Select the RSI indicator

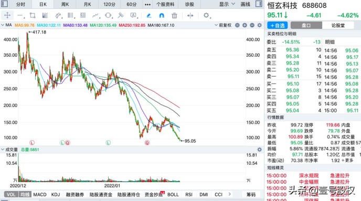coord(189,195)
